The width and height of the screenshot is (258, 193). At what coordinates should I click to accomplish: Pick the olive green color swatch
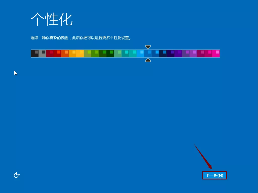[88, 54]
